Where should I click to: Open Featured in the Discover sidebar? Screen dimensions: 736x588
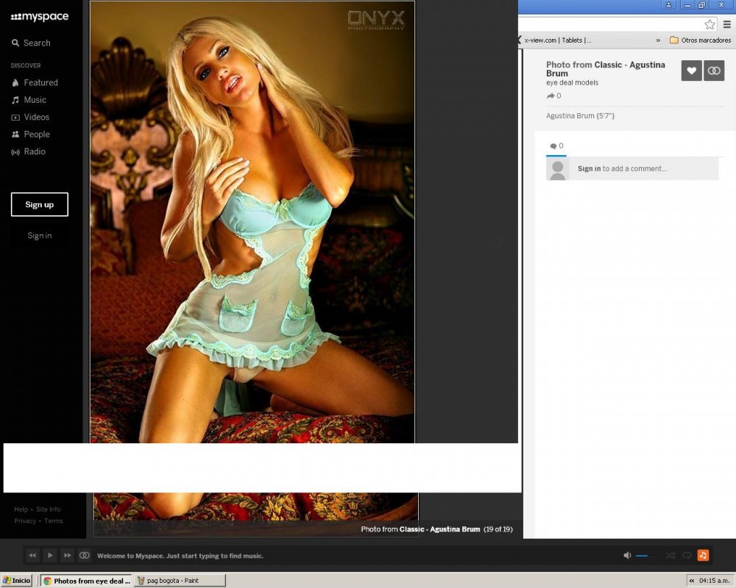pos(40,83)
